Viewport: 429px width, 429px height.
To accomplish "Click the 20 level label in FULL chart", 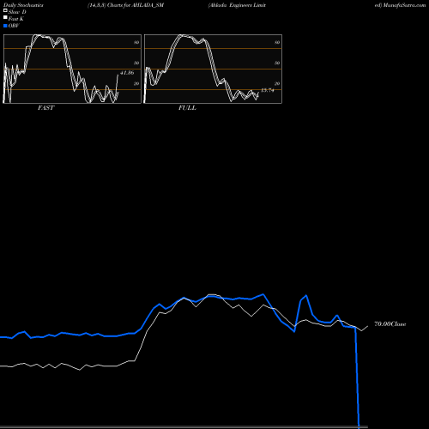I will pyautogui.click(x=277, y=83).
